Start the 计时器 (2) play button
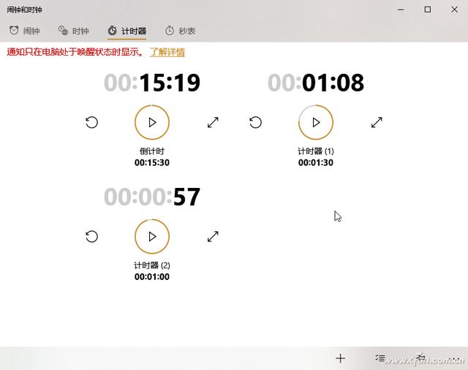The height and width of the screenshot is (370, 468). click(x=152, y=237)
